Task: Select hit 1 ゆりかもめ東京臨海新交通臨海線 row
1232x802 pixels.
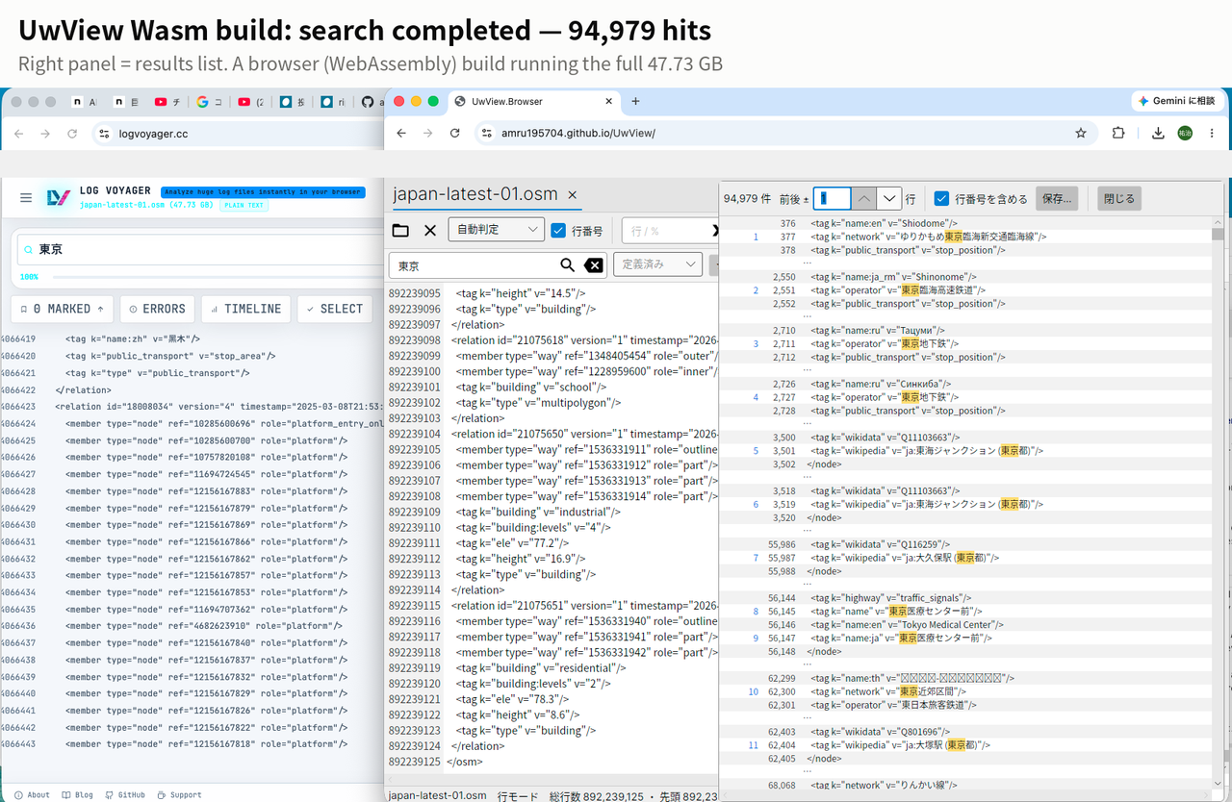Action: 965,237
